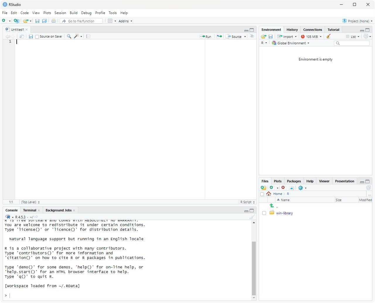Image resolution: width=375 pixels, height=303 pixels.
Task: Clear environment objects with broom icon
Action: tap(328, 36)
